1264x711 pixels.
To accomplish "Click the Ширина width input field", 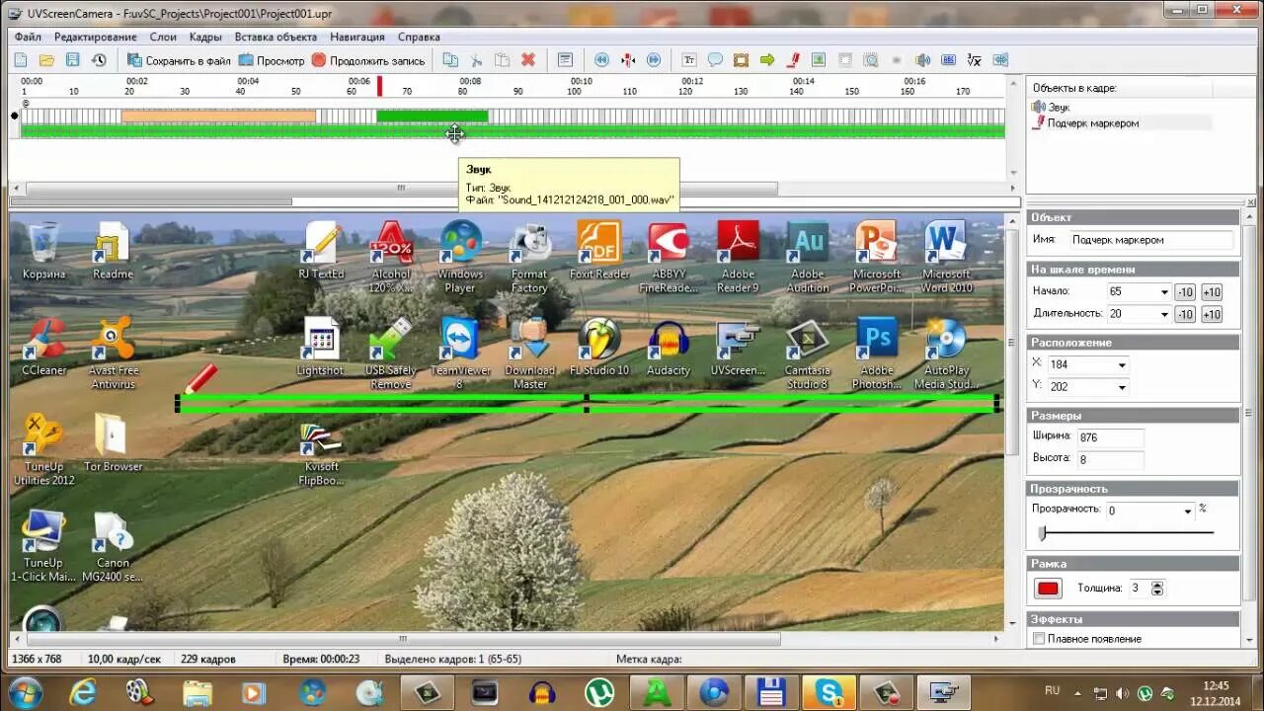I will (x=1111, y=437).
